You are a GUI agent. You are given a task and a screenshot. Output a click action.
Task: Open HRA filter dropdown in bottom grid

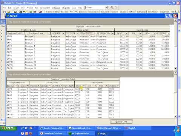(106, 86)
